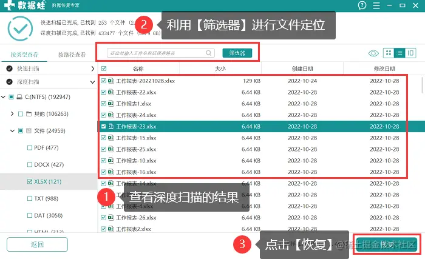Click the 文件 category icon
The image size is (425, 259).
pos(29,130)
